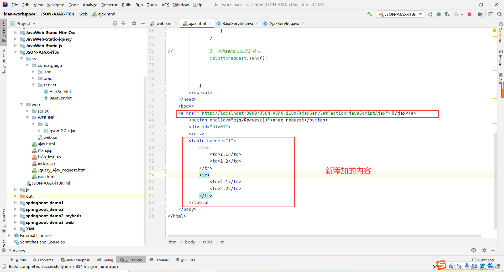Screen dimensions: 504x272
Task: Open the Favorites side tool window
Action: (x=4, y=221)
